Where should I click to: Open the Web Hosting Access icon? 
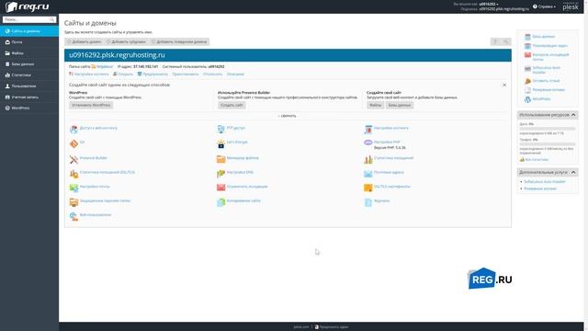[73, 130]
